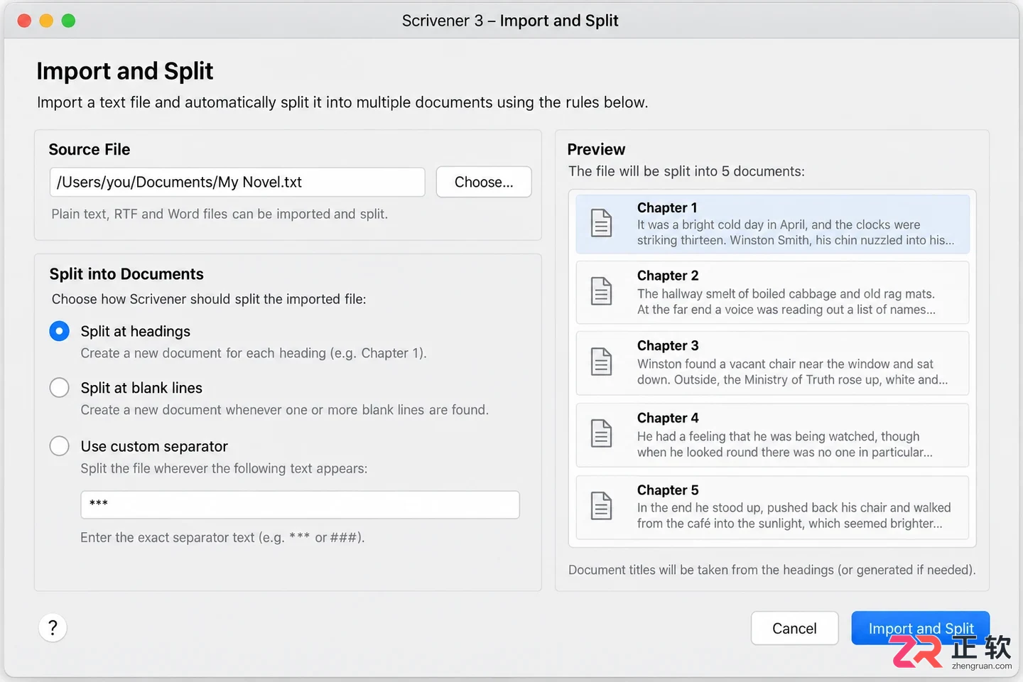The image size is (1023, 682).
Task: Click the 'Winston found a vacant chair' excerpt
Action: point(792,372)
